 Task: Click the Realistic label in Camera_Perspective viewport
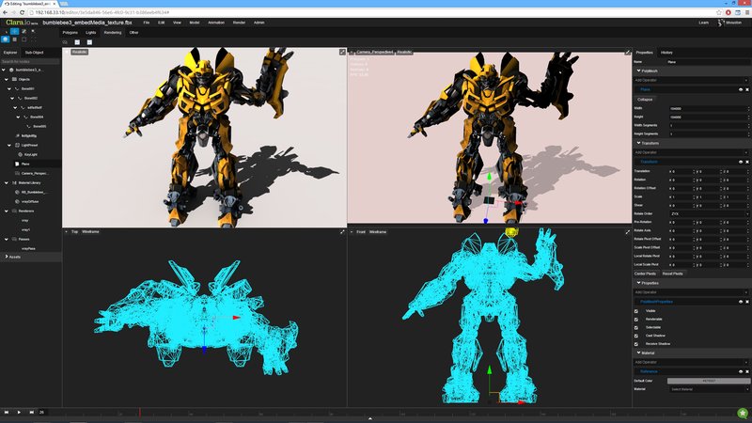coord(404,52)
